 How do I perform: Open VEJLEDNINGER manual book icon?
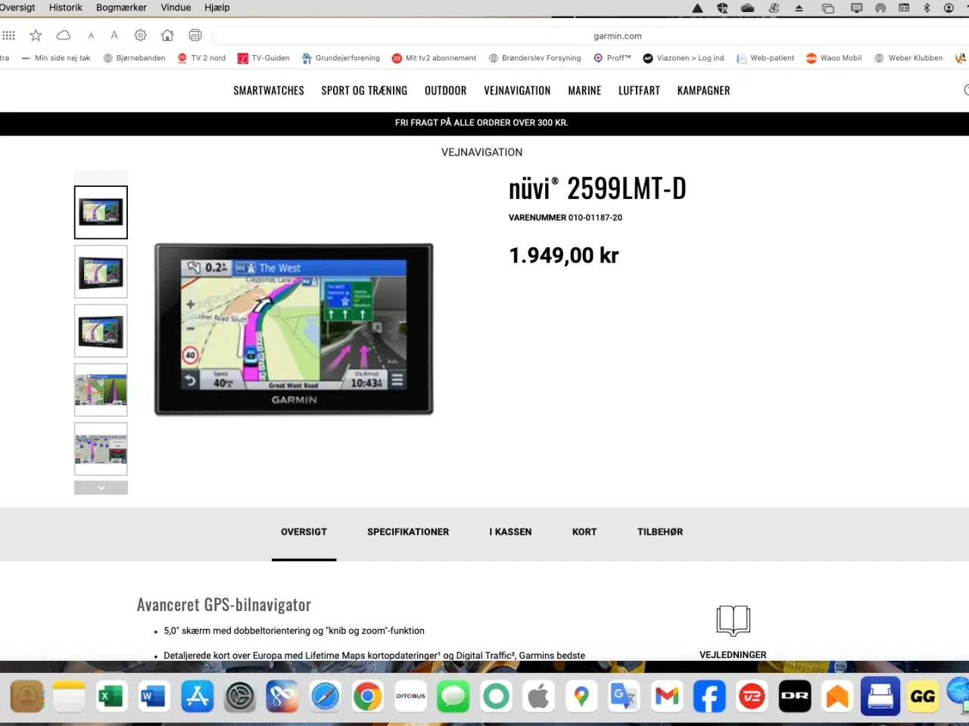coord(733,620)
